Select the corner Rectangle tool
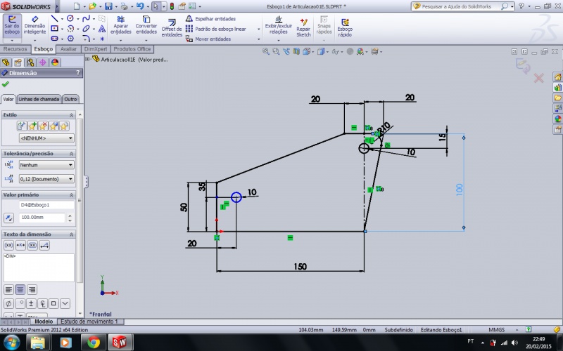 click(55, 29)
